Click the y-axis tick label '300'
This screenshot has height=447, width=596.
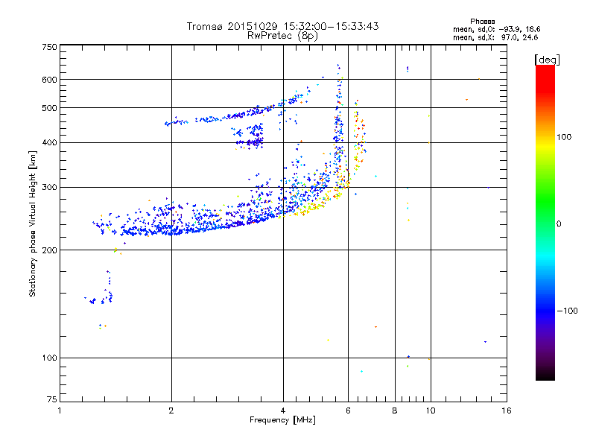pos(49,187)
